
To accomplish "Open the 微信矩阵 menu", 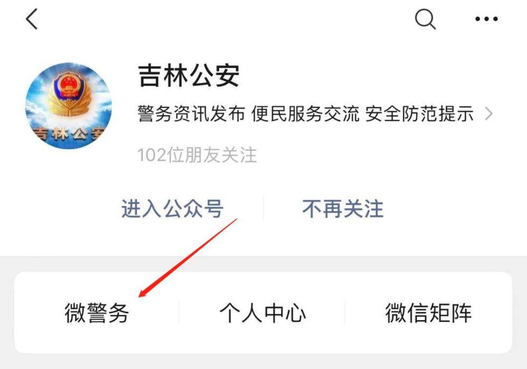I will coord(428,313).
